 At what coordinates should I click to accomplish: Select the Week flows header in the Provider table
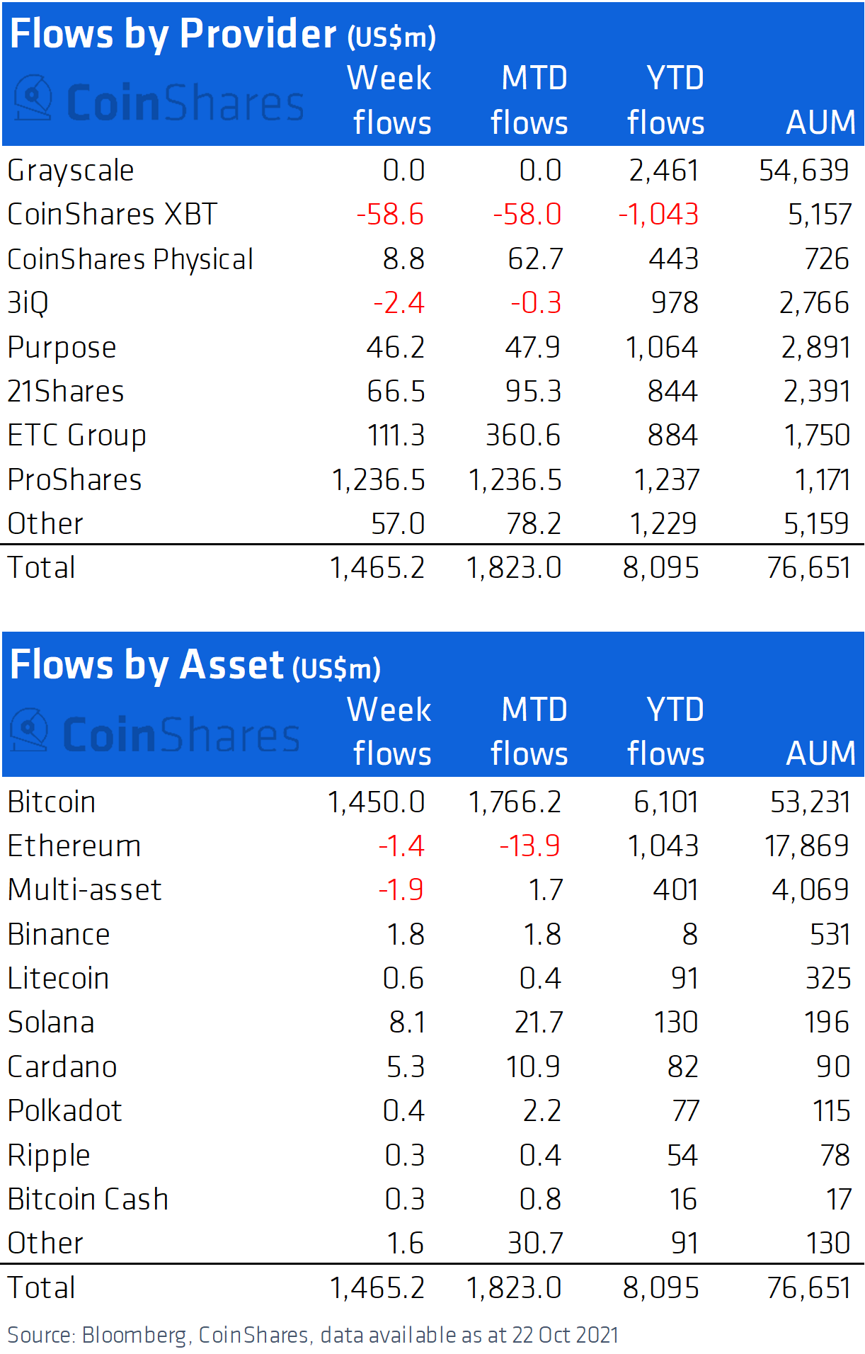(390, 100)
